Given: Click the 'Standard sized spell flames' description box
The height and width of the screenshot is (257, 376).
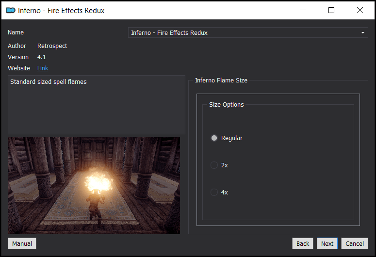Looking at the screenshot, I should coord(97,105).
